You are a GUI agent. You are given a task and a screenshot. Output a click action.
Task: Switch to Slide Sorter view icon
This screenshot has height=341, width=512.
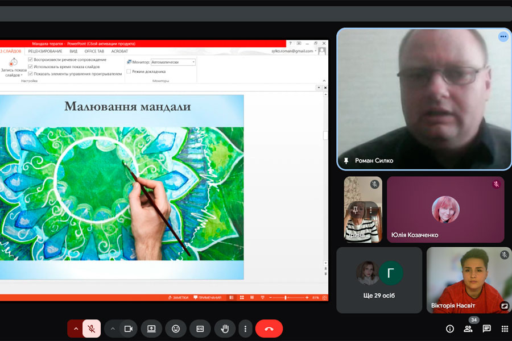coord(242,298)
